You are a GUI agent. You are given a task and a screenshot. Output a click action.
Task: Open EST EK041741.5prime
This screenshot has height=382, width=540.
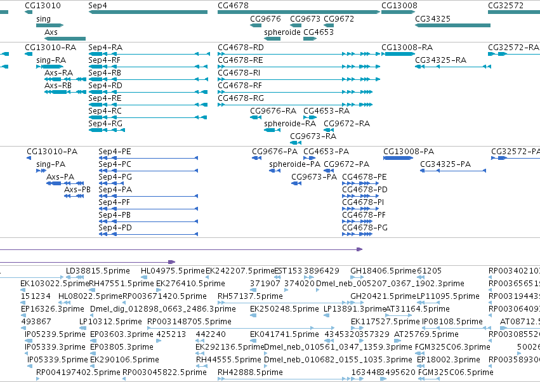click(x=253, y=341)
